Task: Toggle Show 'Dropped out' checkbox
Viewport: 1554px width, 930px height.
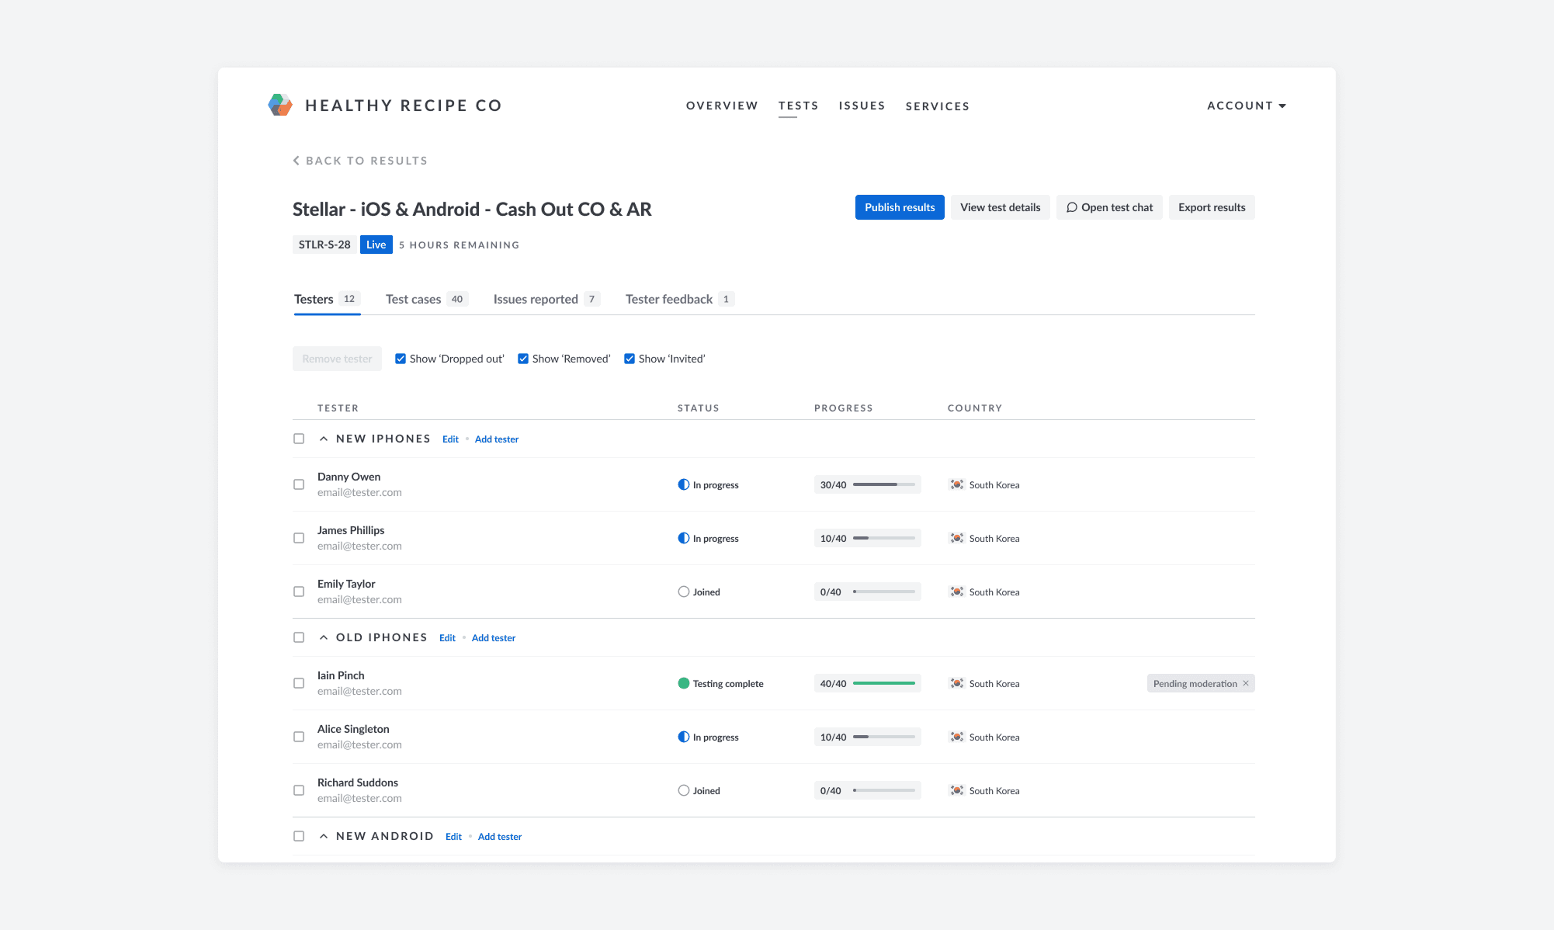Action: coord(401,359)
